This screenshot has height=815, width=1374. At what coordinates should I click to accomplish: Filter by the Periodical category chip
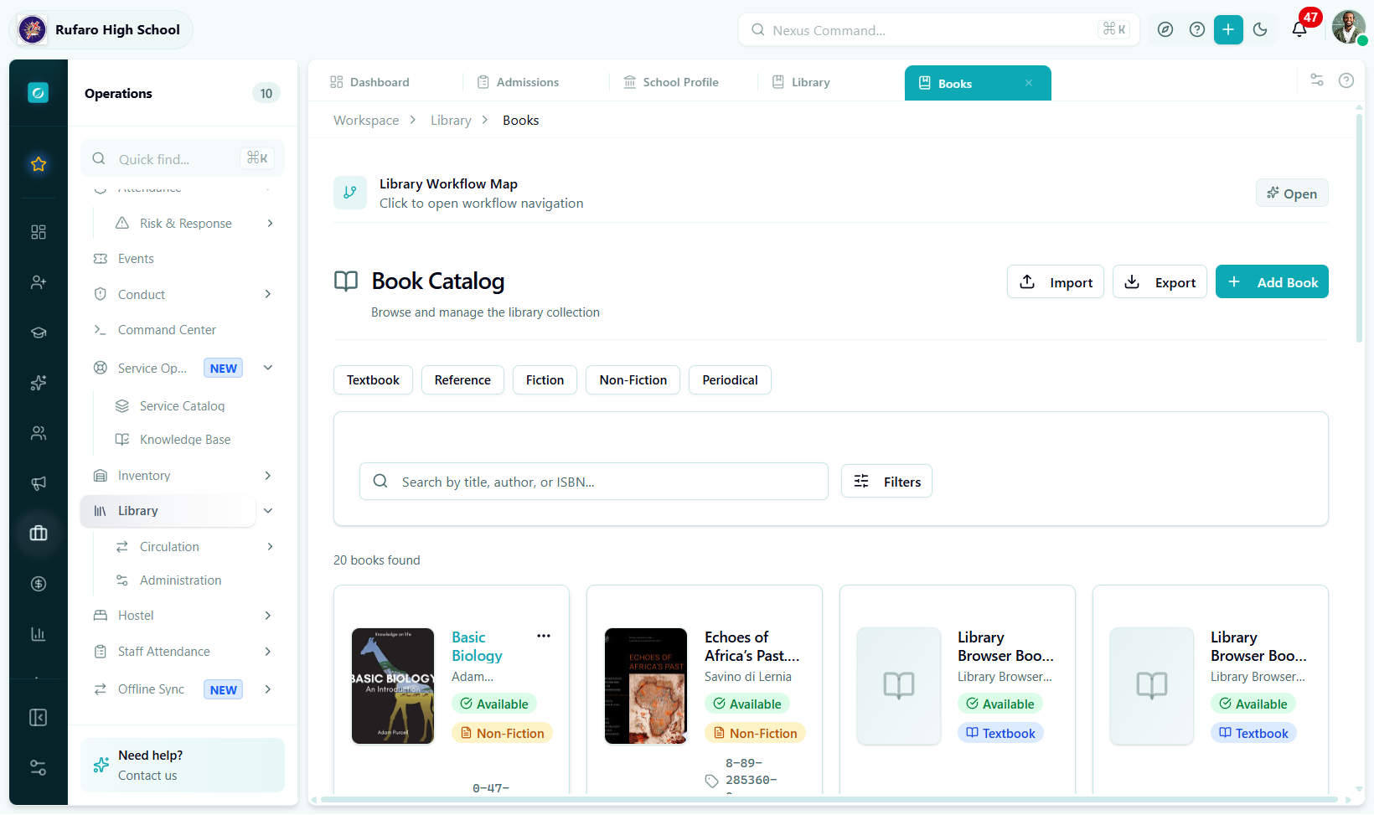tap(730, 380)
